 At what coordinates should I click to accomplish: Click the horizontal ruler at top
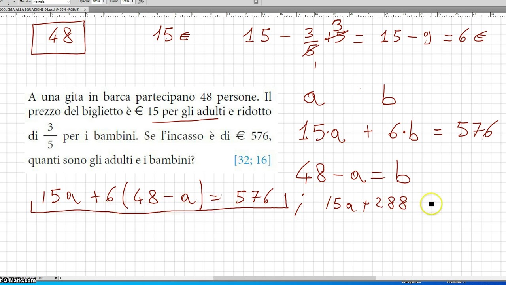[253, 14]
